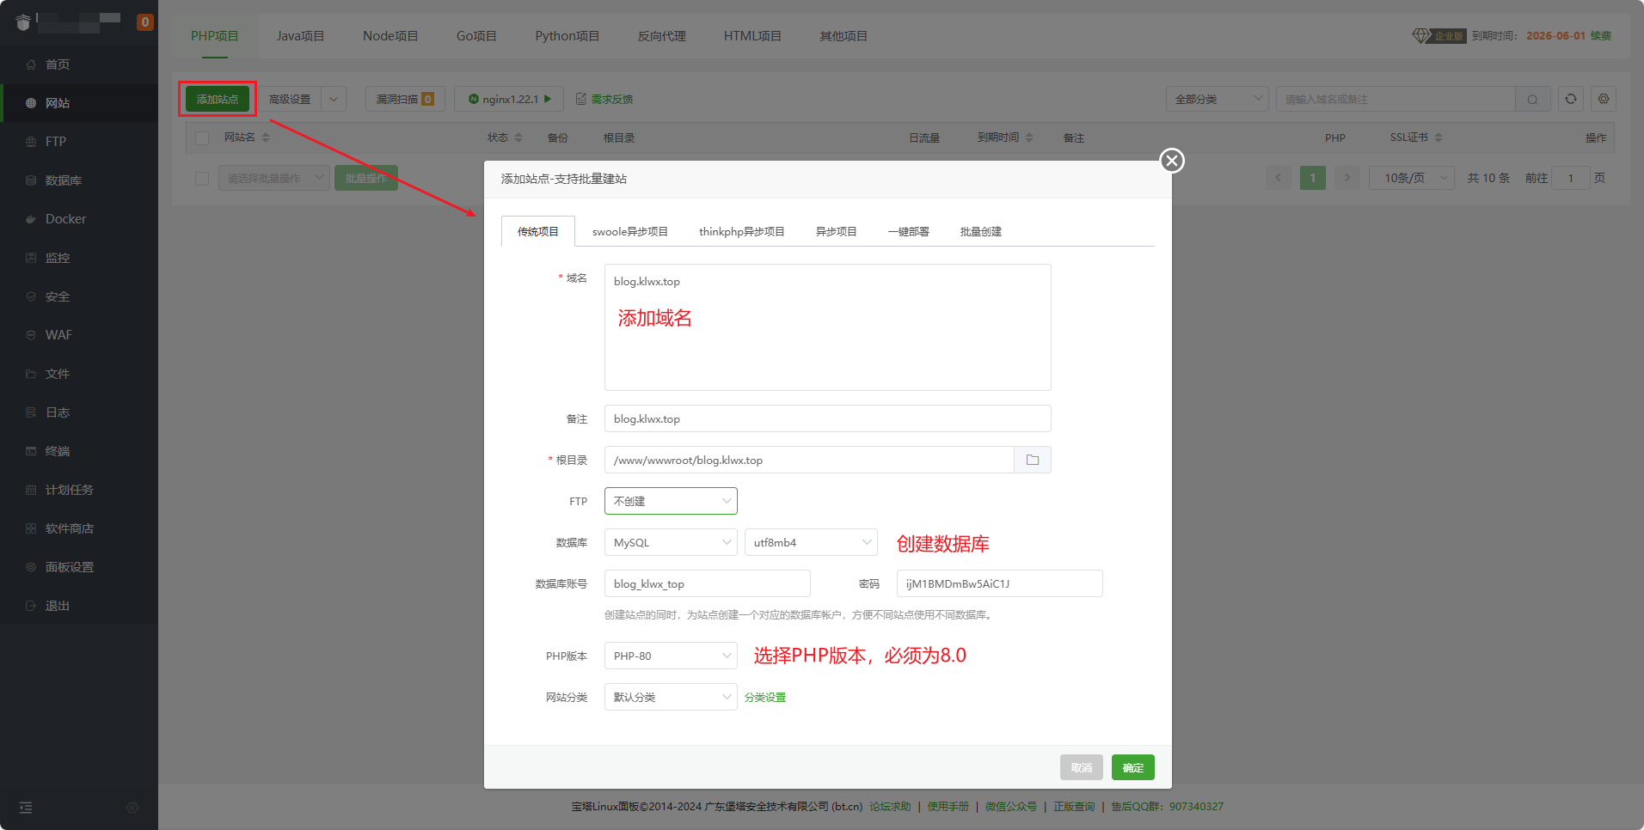The height and width of the screenshot is (830, 1644).
Task: Tick the checkbox beside 请选择批量操作
Action: [x=202, y=179]
